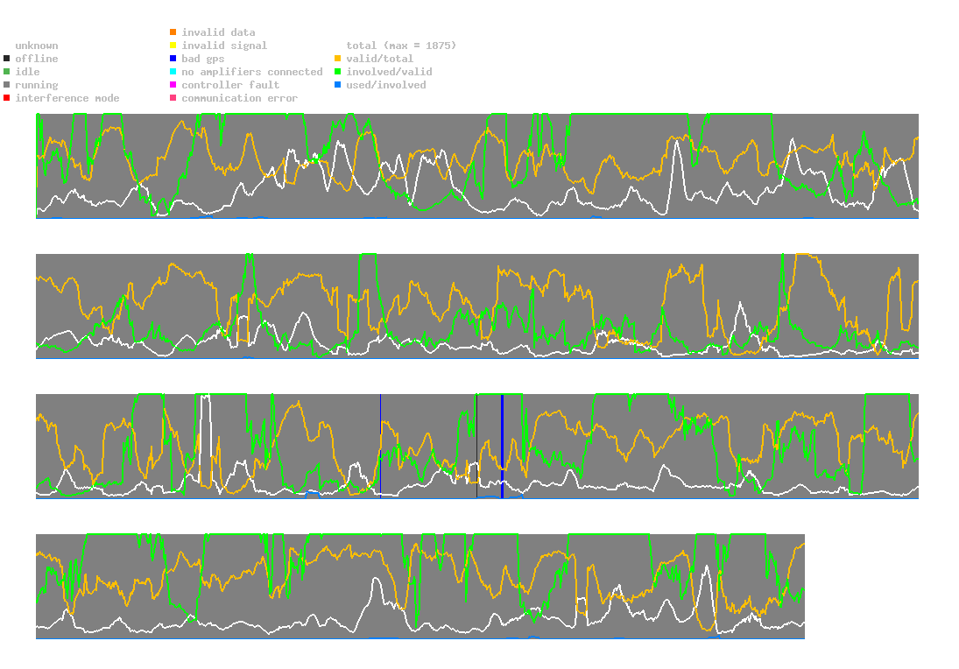Select the magenta controller fault swatch
Screen dimensions: 959x669
coord(173,85)
